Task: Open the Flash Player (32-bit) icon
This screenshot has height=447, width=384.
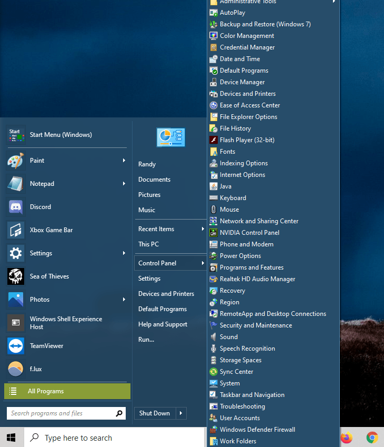Action: [x=214, y=140]
